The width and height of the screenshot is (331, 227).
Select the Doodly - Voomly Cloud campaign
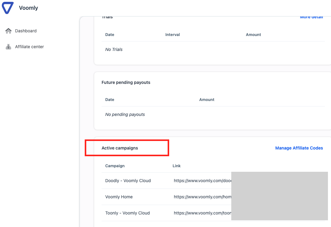click(x=128, y=181)
